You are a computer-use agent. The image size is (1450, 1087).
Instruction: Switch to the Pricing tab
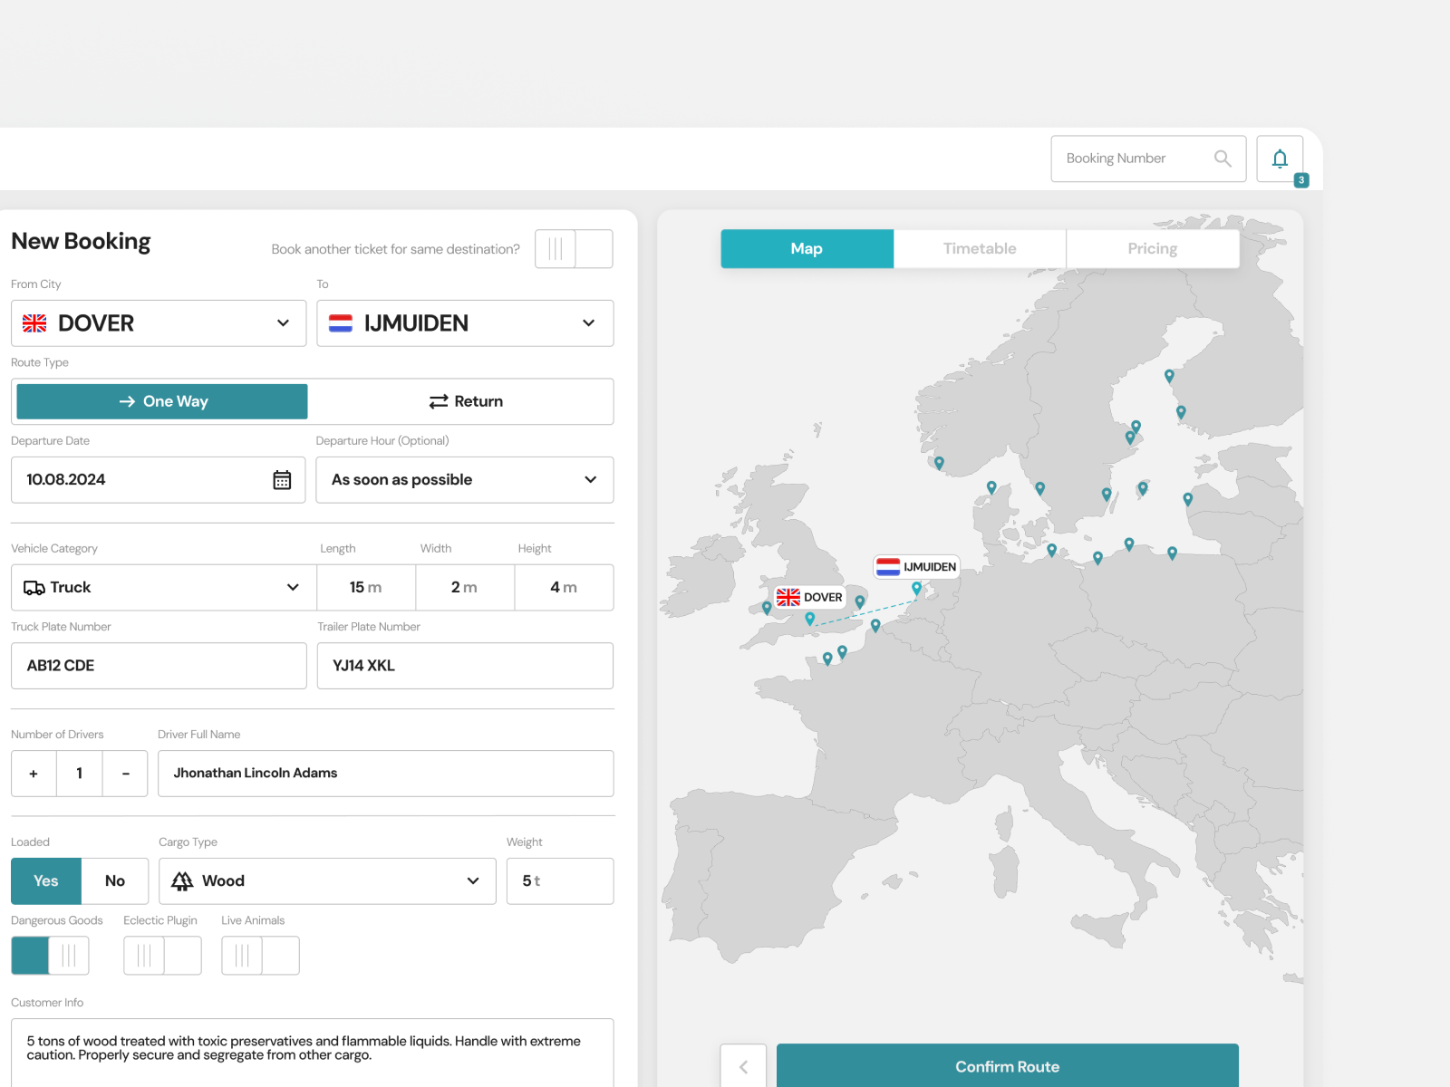[1153, 249]
